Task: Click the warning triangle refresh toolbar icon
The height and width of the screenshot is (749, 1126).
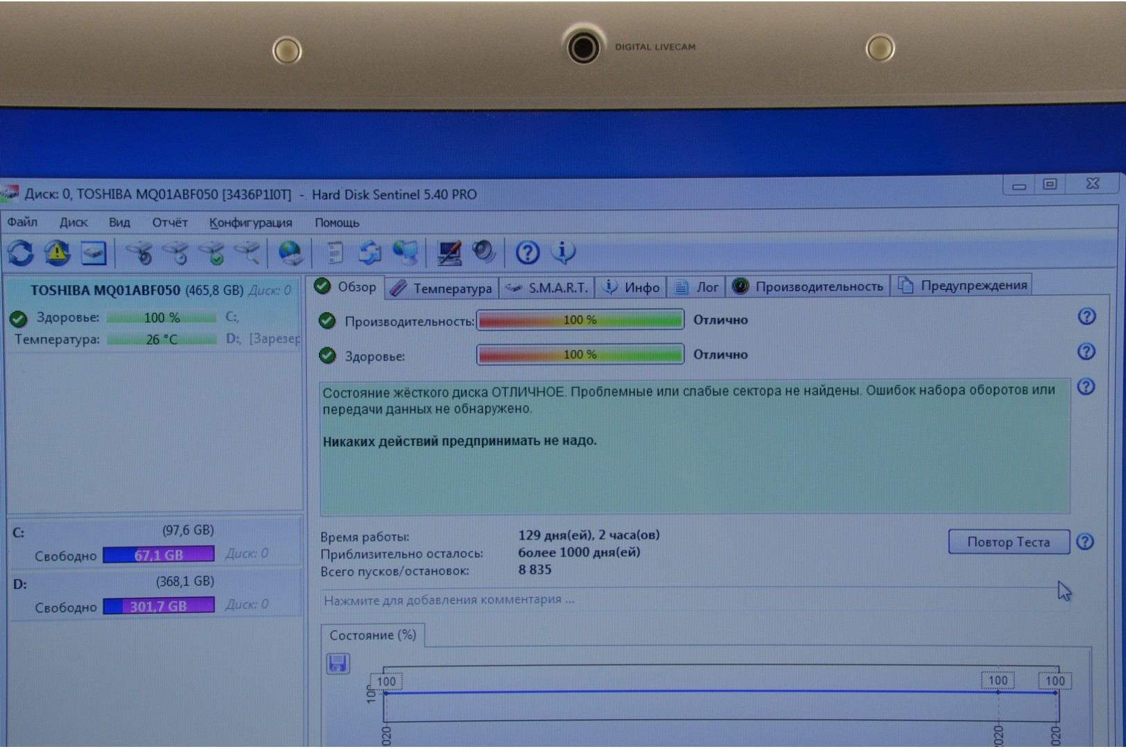Action: [57, 253]
